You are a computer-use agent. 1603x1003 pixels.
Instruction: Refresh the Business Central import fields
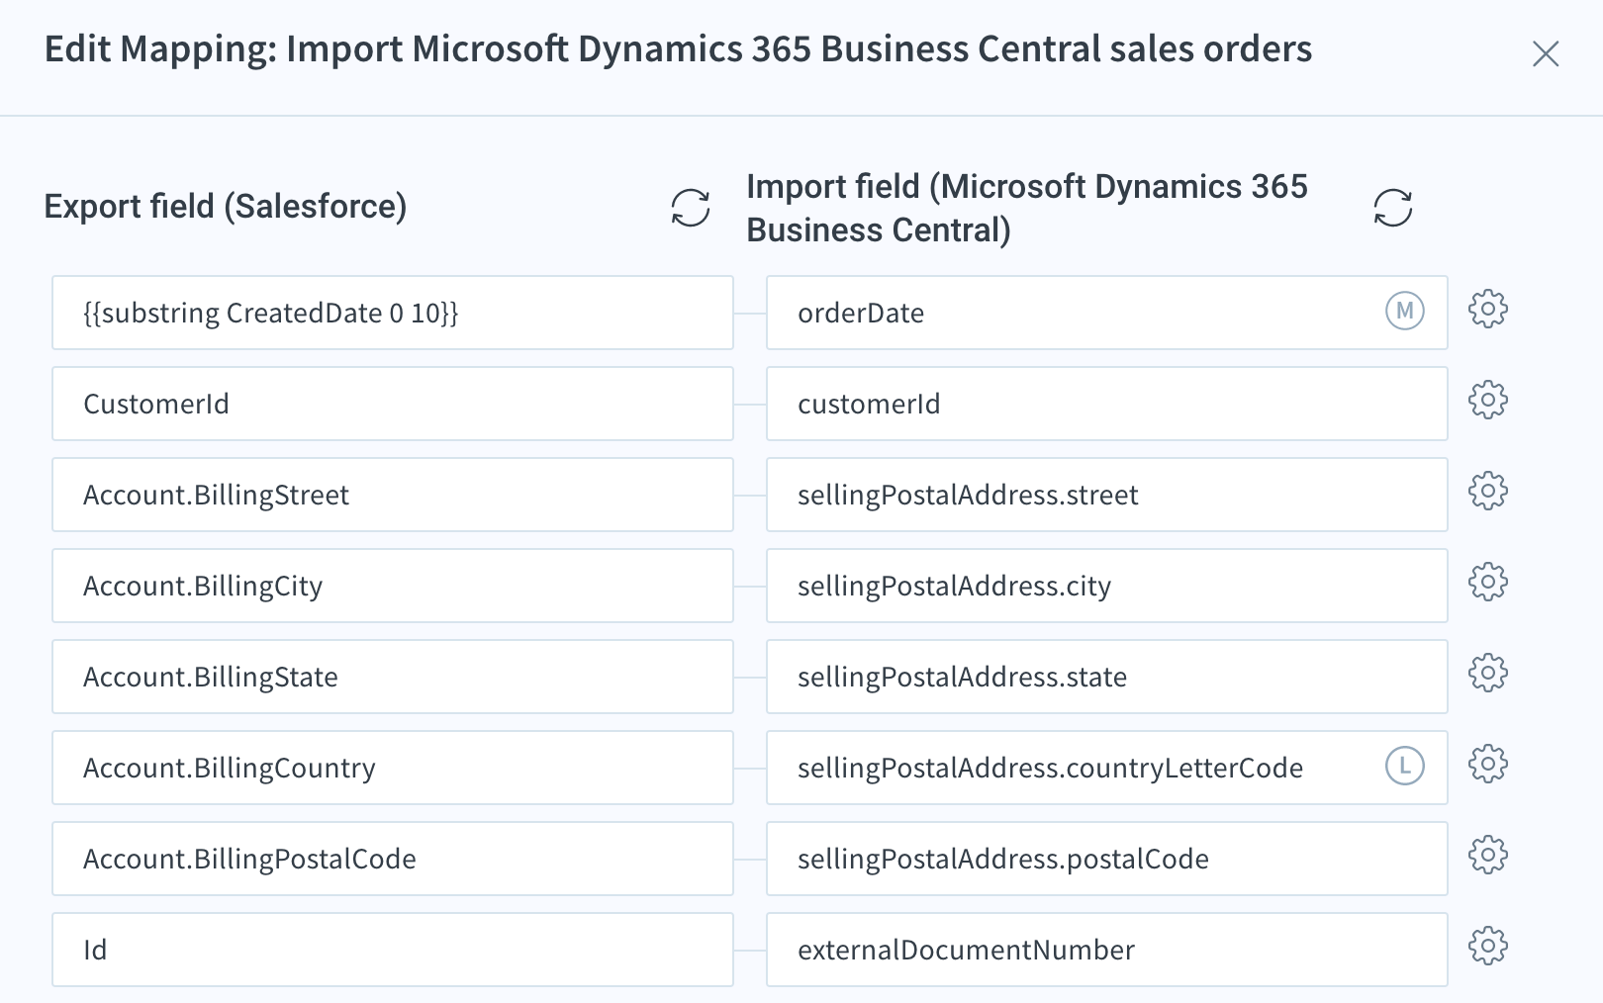[1392, 208]
